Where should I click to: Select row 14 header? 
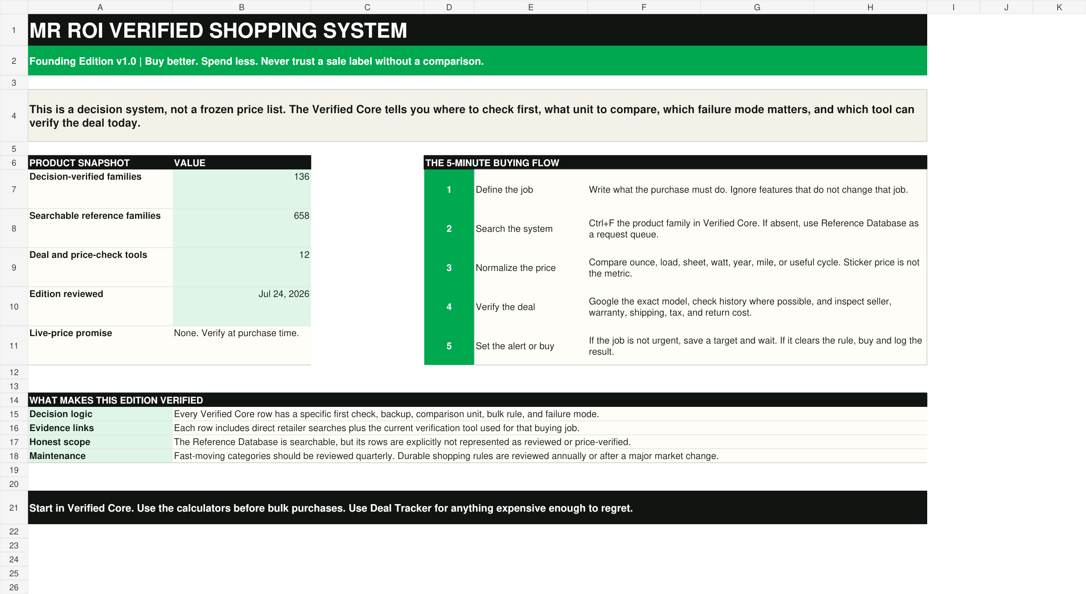pyautogui.click(x=14, y=400)
